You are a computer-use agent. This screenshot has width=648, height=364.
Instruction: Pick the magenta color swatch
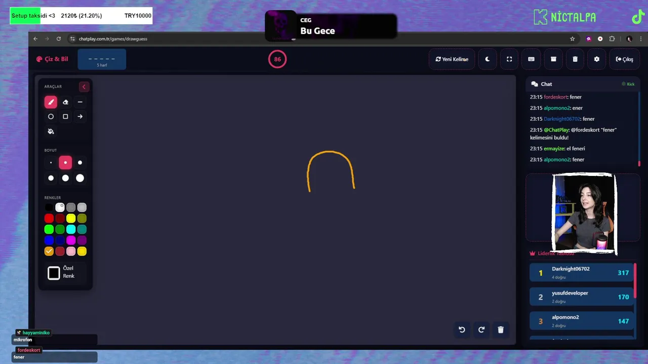point(71,240)
